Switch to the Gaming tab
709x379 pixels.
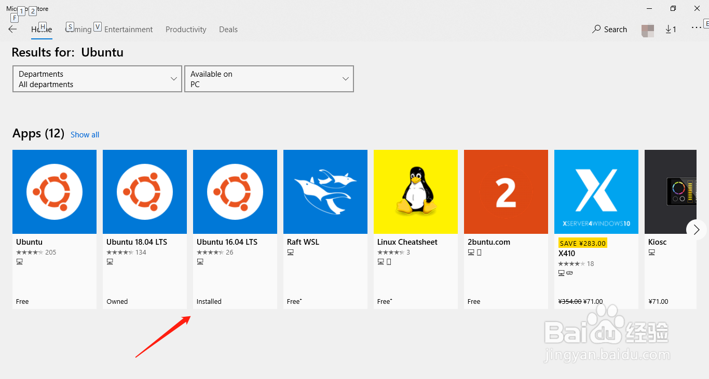(78, 30)
